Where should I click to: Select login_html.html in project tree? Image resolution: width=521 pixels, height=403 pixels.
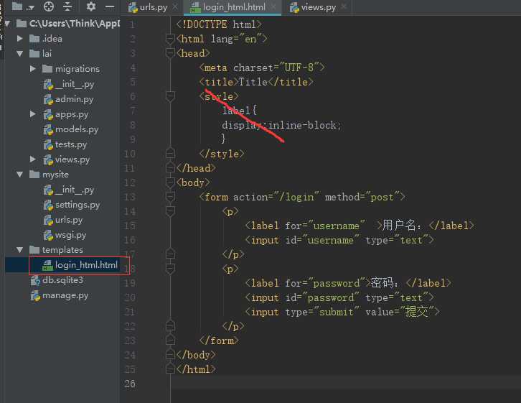pos(80,265)
